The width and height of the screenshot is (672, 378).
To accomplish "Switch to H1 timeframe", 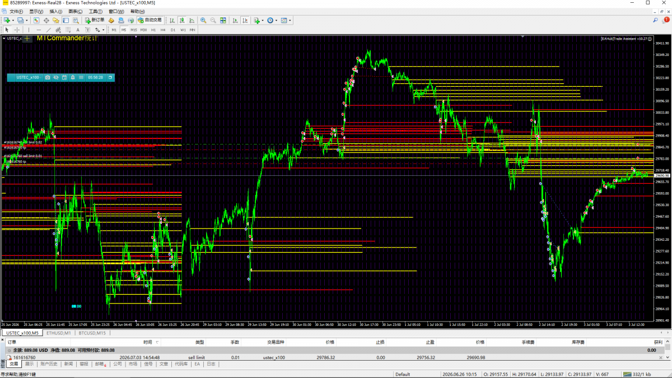I will 153,30.
